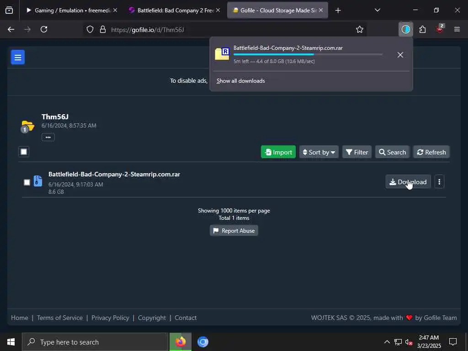The width and height of the screenshot is (468, 351).
Task: Click the 8.6 GB file size text
Action: 56,192
